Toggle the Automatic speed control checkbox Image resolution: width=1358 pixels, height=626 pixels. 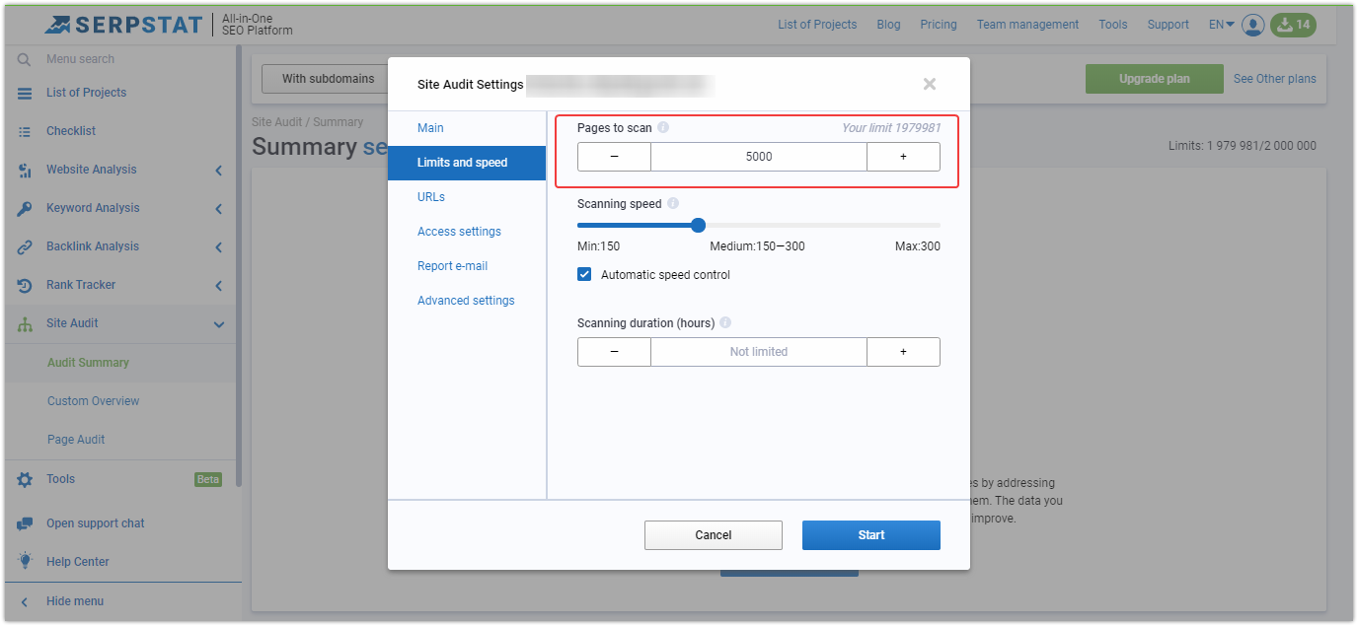click(584, 274)
